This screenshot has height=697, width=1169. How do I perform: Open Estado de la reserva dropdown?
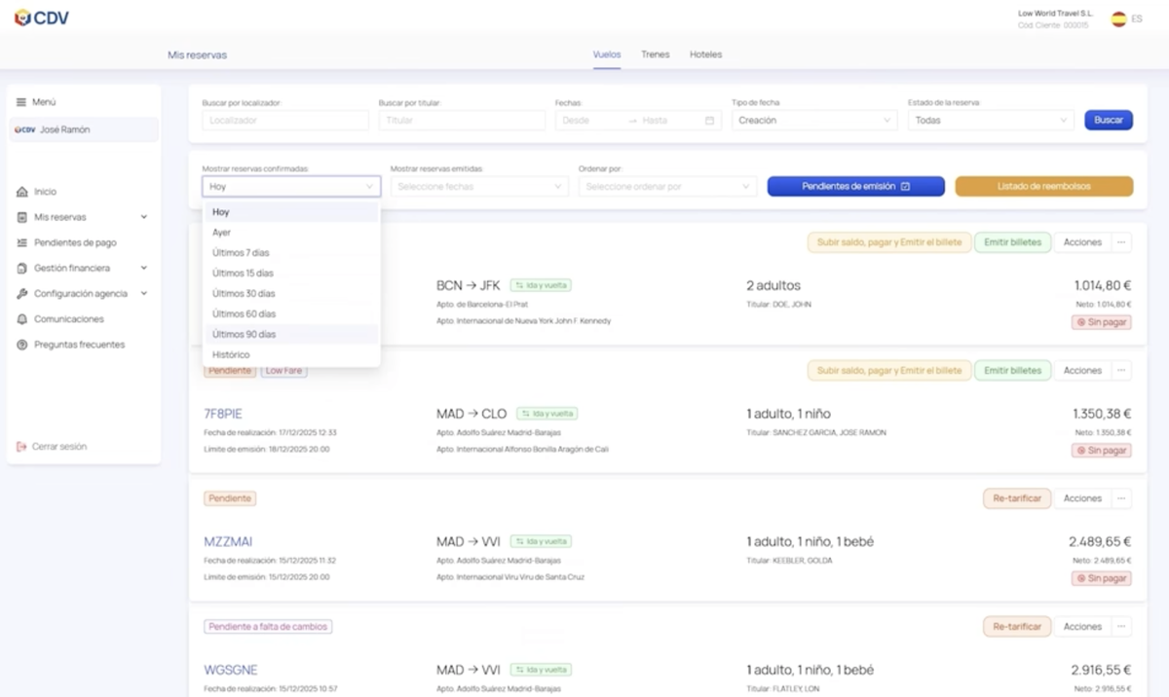click(x=990, y=121)
